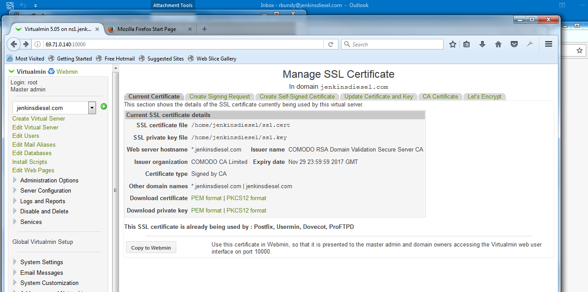Focus the Firefox Search box
The image size is (588, 292).
tap(392, 44)
